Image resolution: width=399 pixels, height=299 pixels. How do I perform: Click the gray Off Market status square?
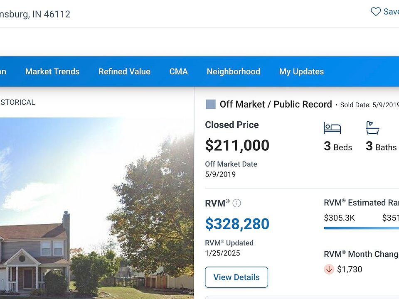pos(211,104)
